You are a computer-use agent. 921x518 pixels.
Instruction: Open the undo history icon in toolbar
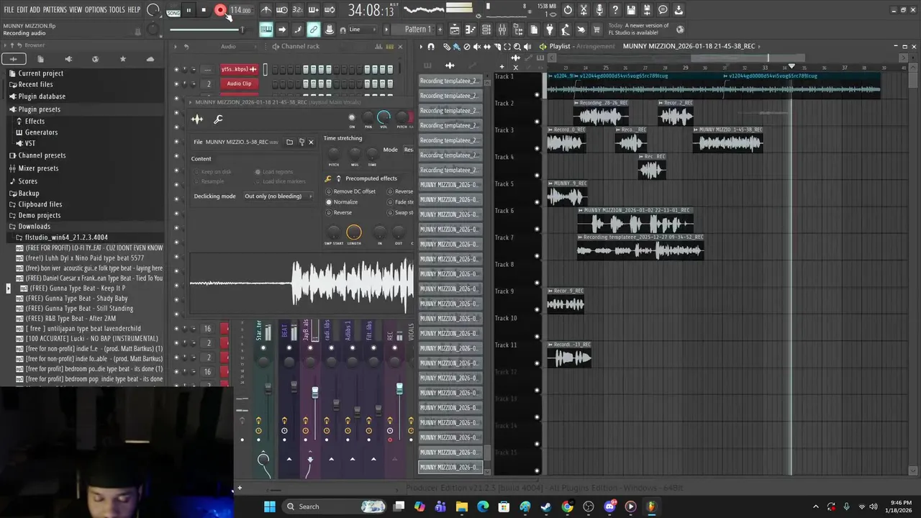point(568,10)
